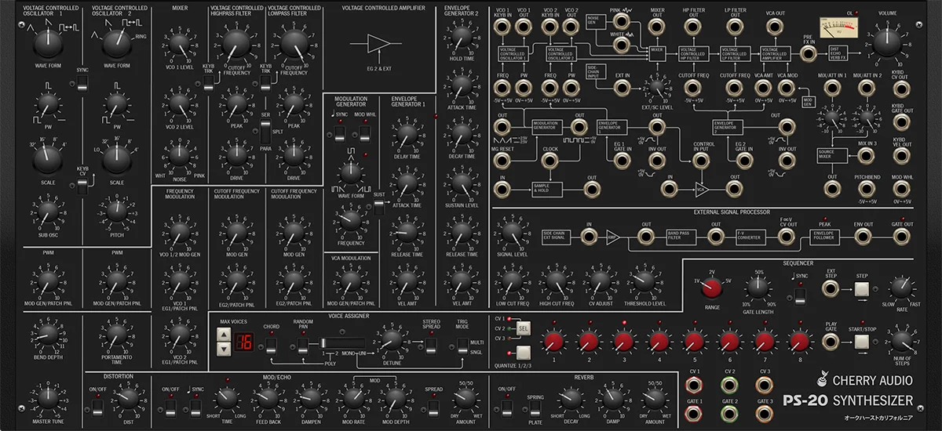Click the CV SEL button
The width and height of the screenshot is (942, 431).
(x=523, y=328)
